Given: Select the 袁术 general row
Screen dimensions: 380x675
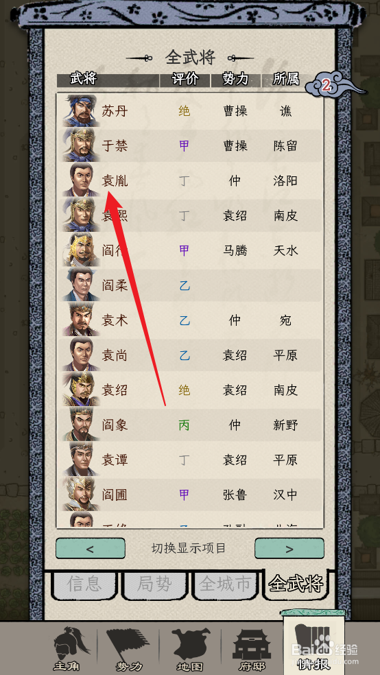Looking at the screenshot, I should coord(190,321).
